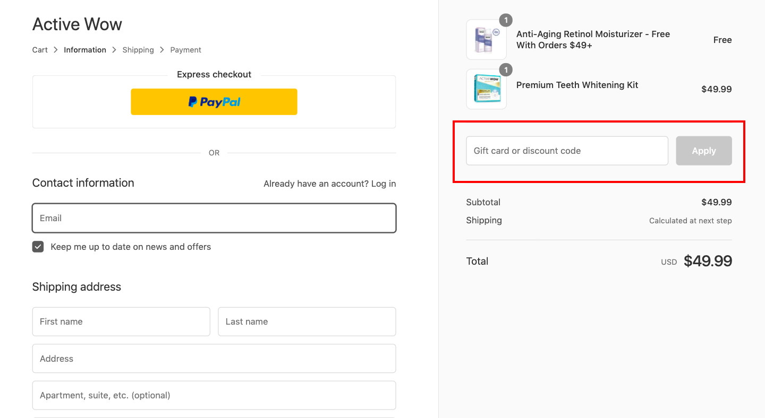Select the Information breadcrumb step
Screen dimensions: 765x418
(x=85, y=50)
